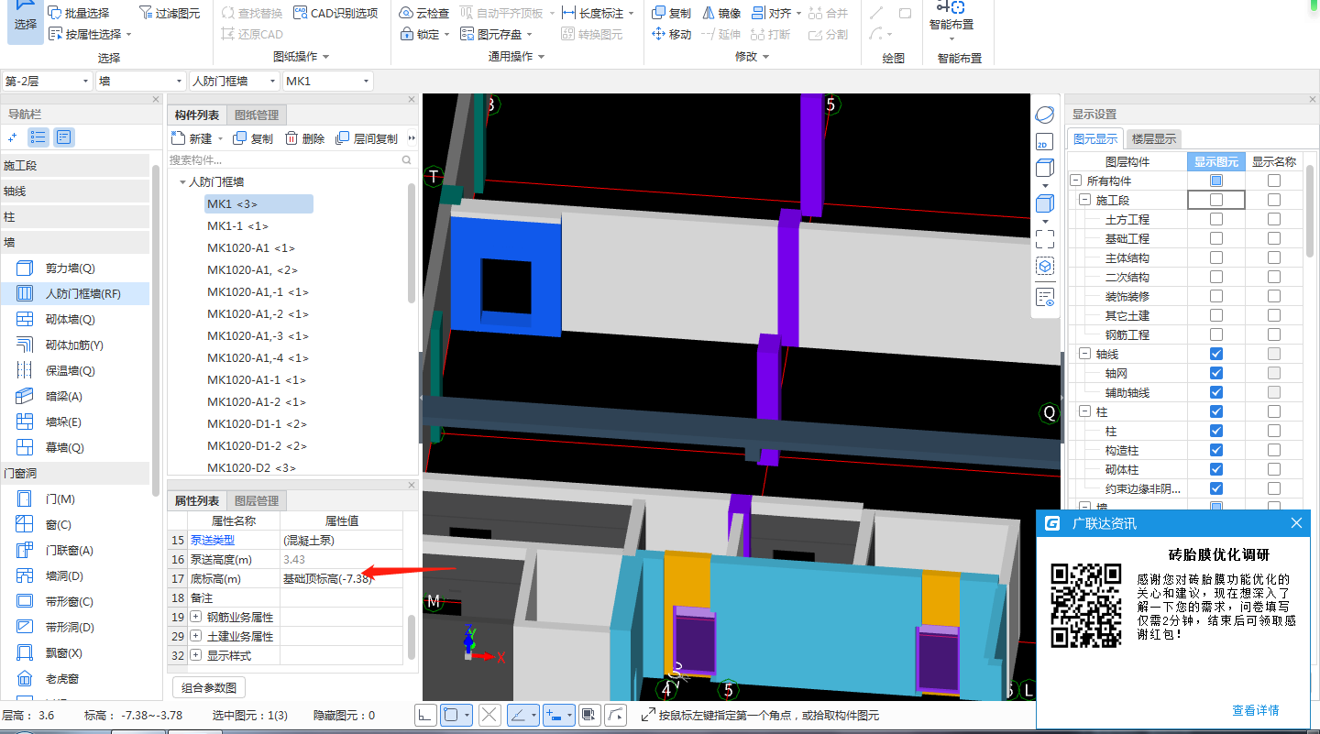
Task: Open the 第-2层 floor dropdown
Action: click(47, 82)
